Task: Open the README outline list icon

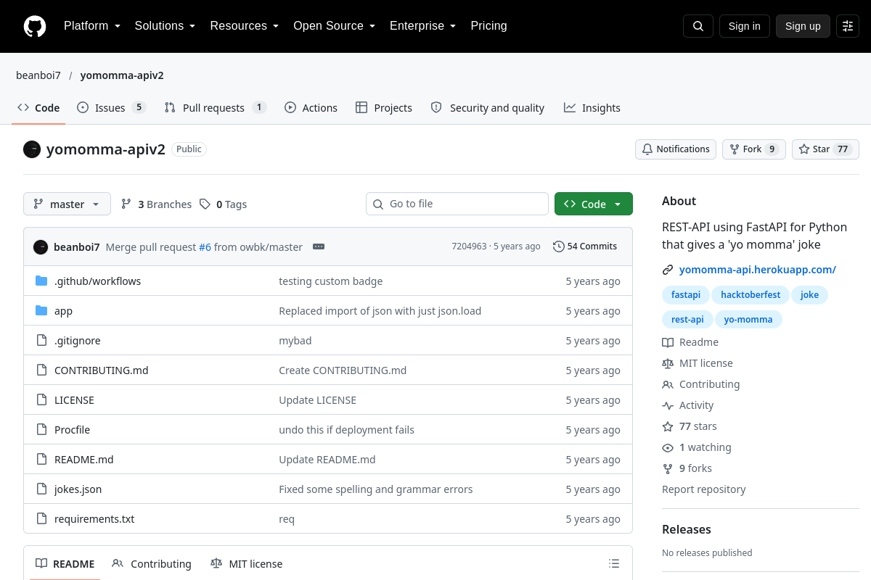Action: pyautogui.click(x=614, y=563)
